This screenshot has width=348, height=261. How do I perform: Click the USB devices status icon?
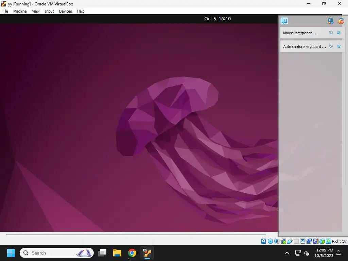tap(290, 241)
